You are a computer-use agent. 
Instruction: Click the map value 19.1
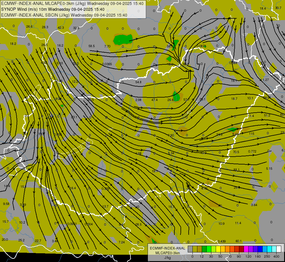click(x=155, y=171)
